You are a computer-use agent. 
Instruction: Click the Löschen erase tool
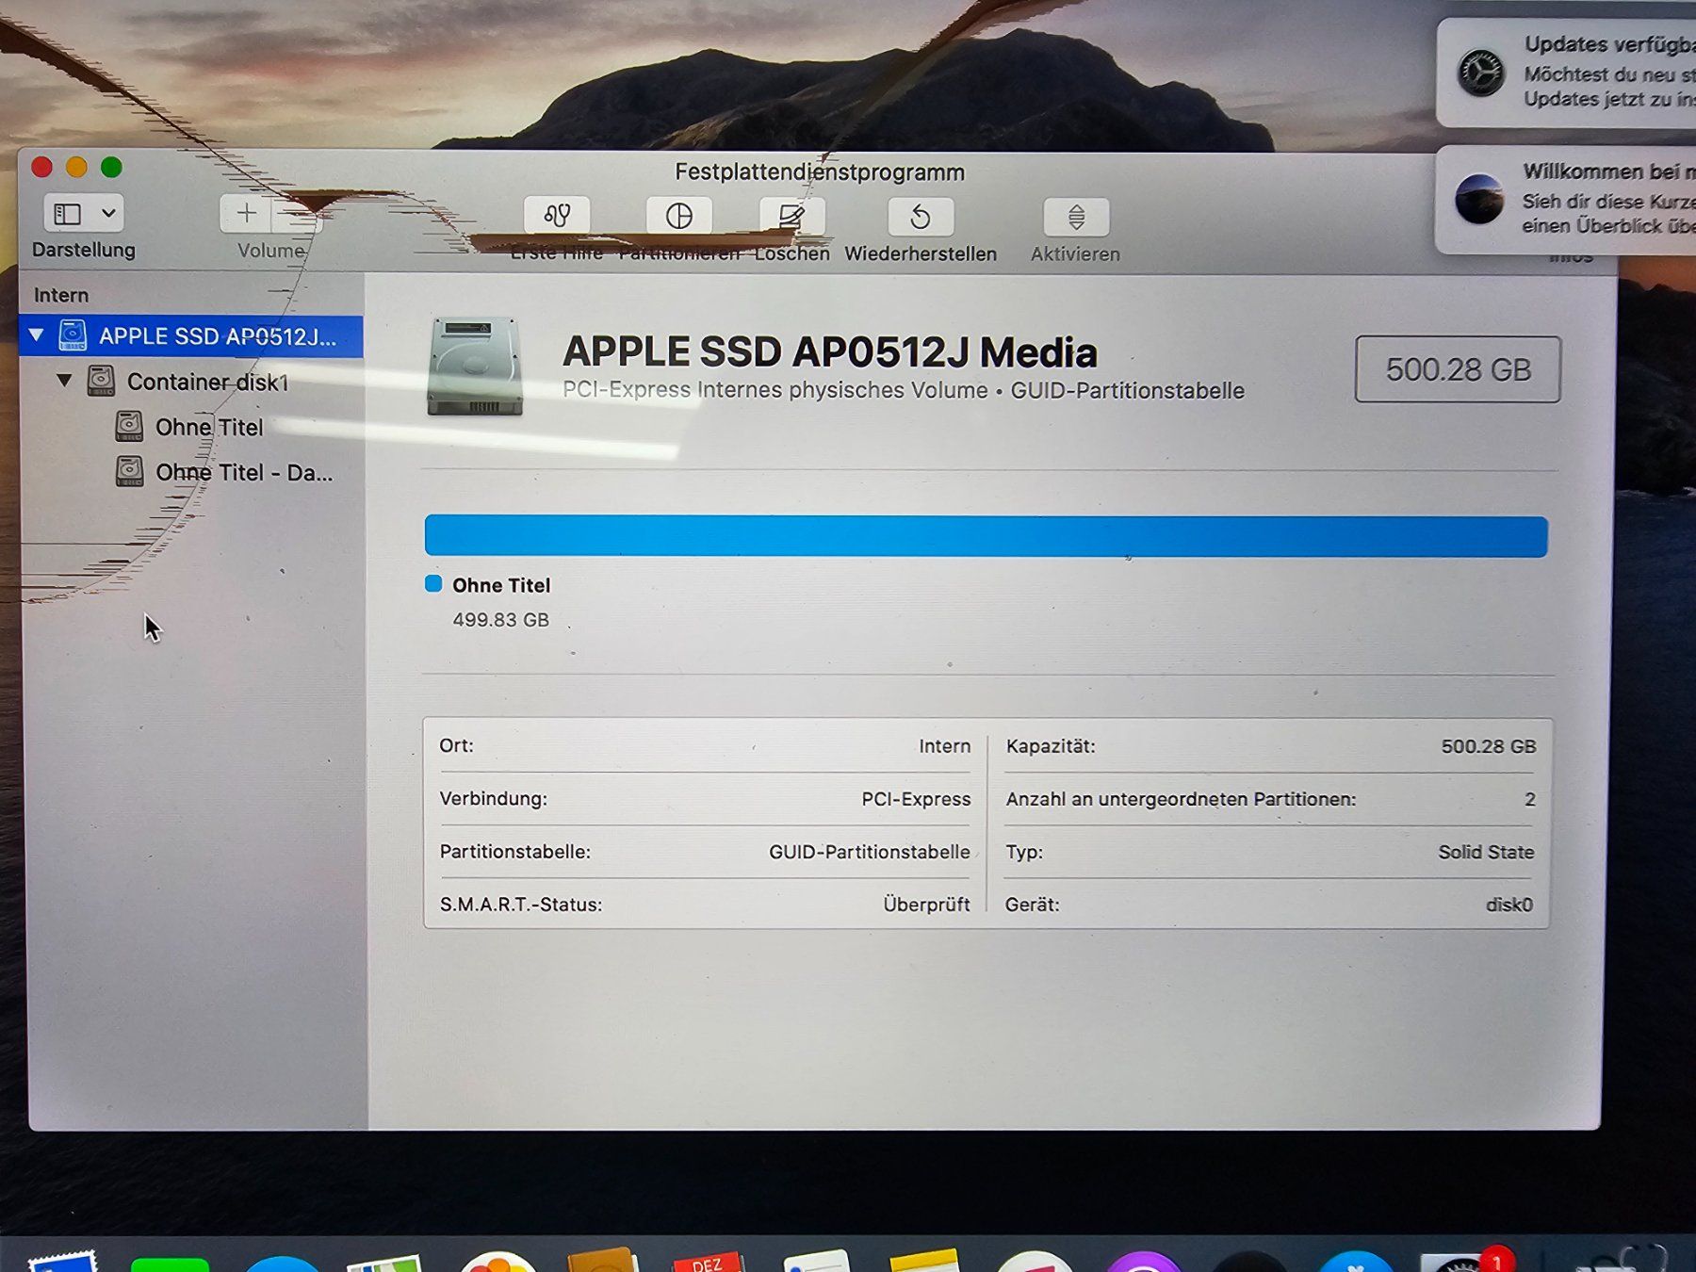click(x=792, y=217)
